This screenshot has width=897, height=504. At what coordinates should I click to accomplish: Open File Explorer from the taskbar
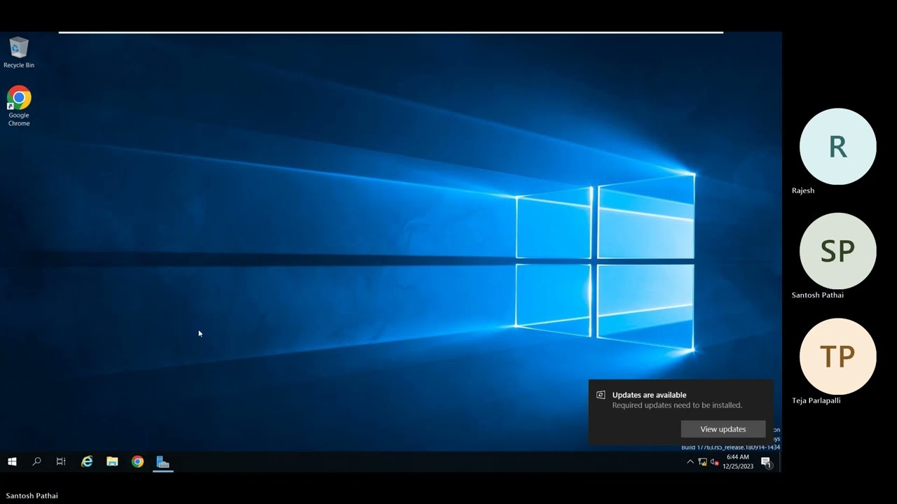(x=112, y=461)
